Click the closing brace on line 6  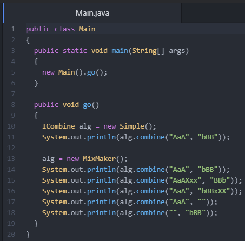36,83
